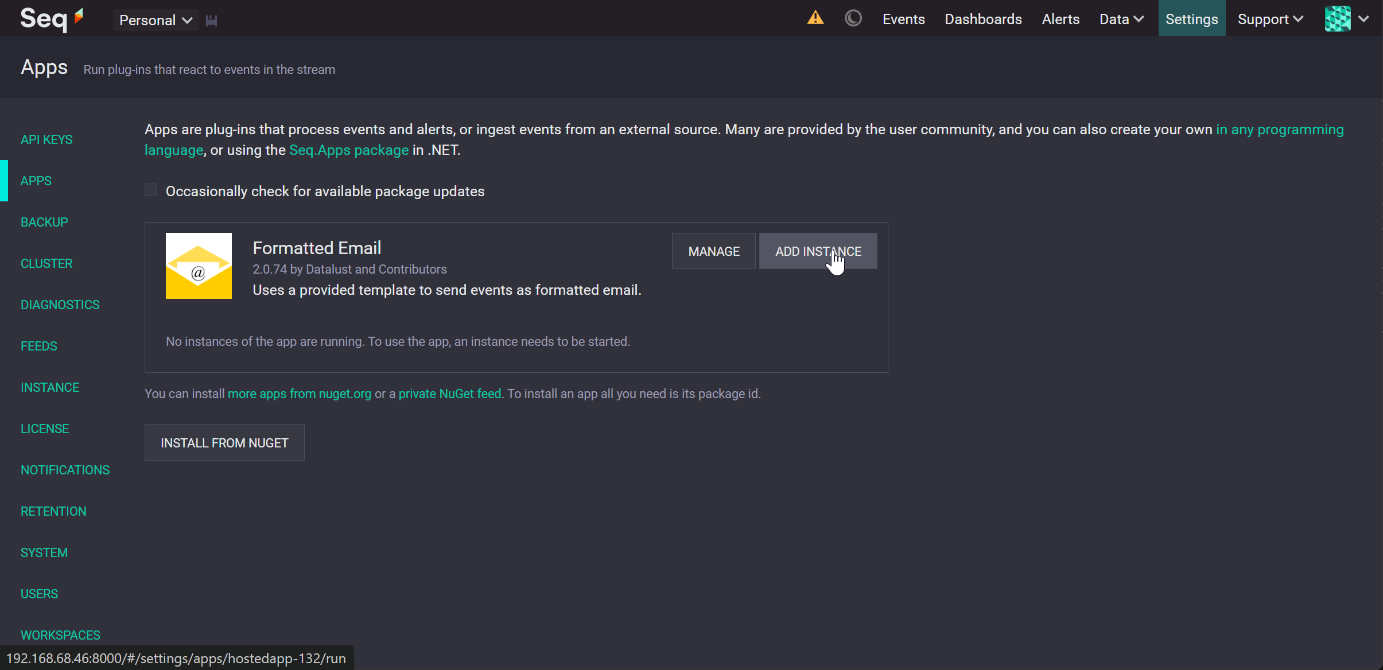1383x670 pixels.
Task: Open the Personal workspace dropdown
Action: (x=156, y=20)
